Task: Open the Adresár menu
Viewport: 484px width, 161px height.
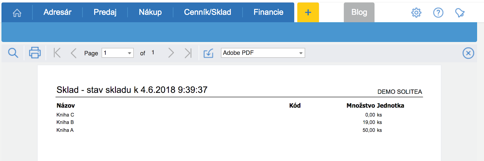Action: pos(57,12)
